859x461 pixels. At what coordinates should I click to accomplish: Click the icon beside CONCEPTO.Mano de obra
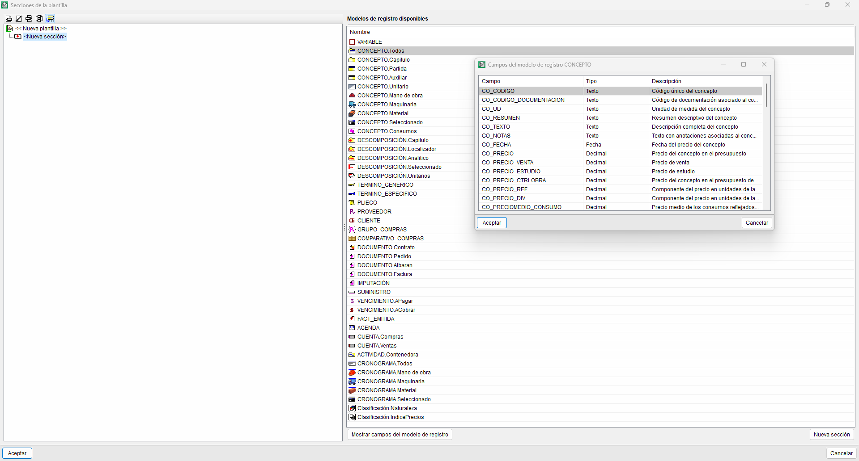tap(352, 96)
